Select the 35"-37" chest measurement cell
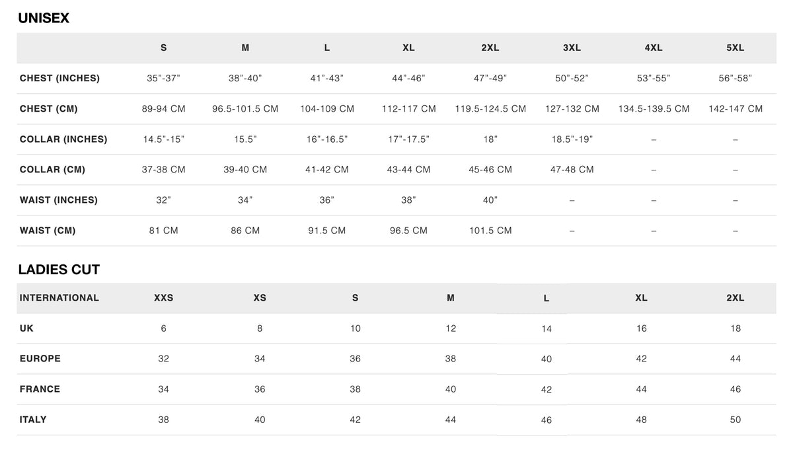Screen dimensions: 793x452 (x=163, y=78)
